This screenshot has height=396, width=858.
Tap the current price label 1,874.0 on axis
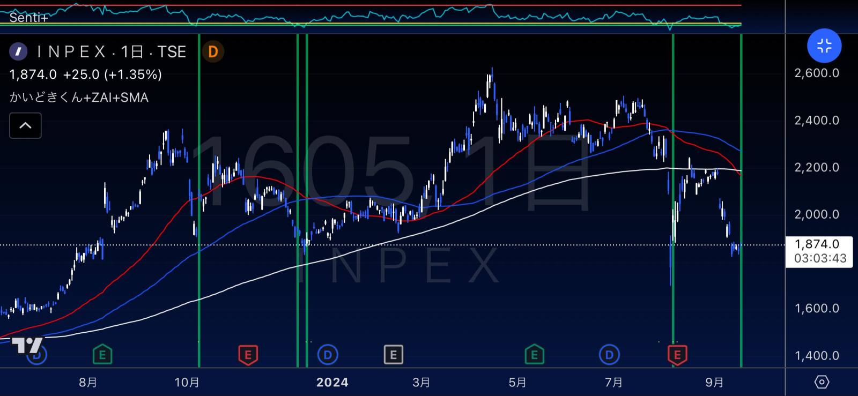tap(817, 244)
